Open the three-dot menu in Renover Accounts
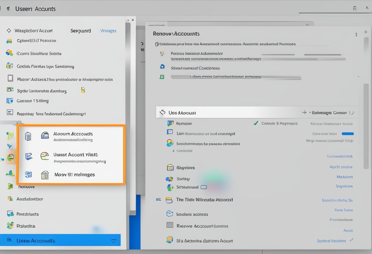Viewport: 372px width, 254px height. click(356, 34)
